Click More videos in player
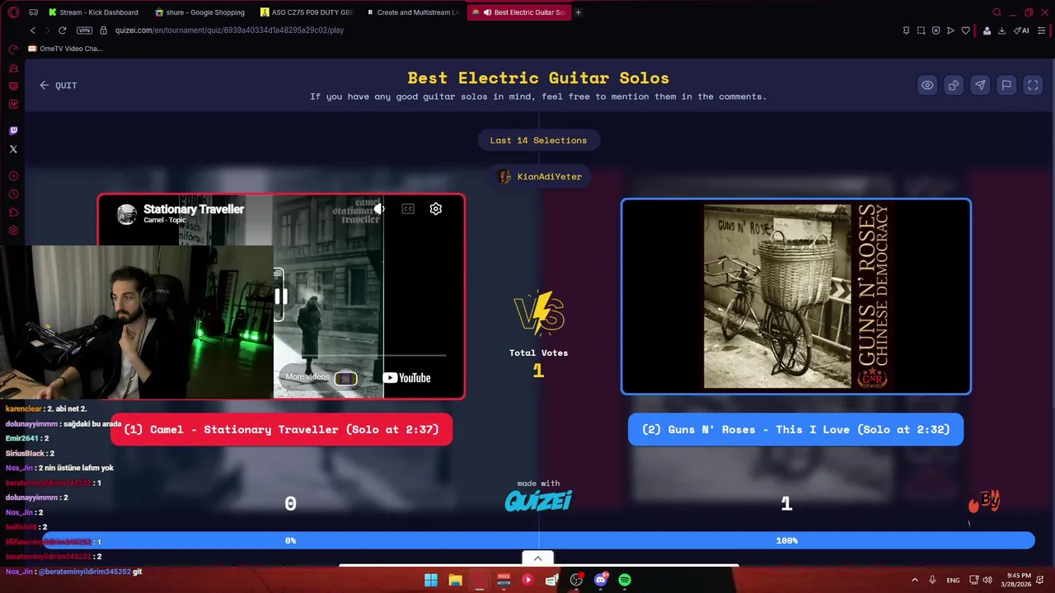This screenshot has height=593, width=1055. (321, 377)
